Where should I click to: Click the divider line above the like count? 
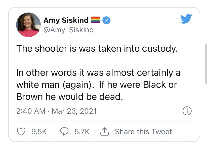104,121
